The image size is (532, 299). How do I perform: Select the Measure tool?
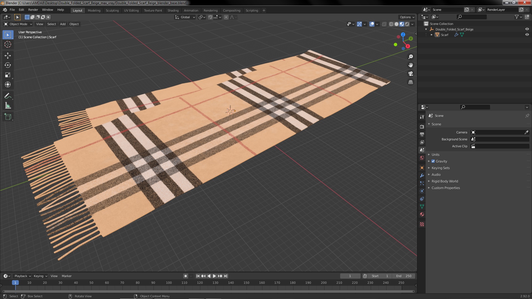click(8, 106)
